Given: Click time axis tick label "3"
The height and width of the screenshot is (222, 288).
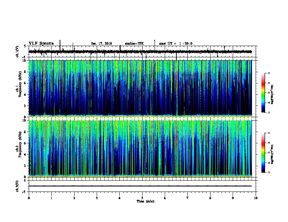Looking at the screenshot, I should coord(97,198).
